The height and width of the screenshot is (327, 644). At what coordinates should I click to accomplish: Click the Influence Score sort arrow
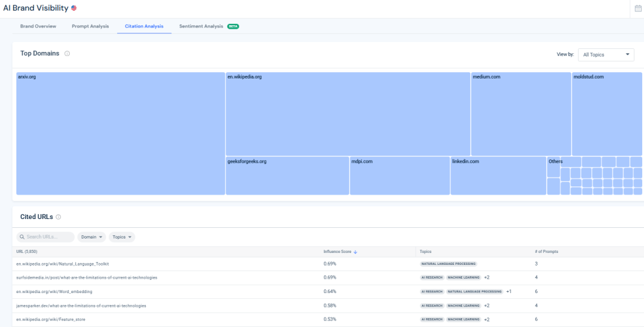[356, 252]
